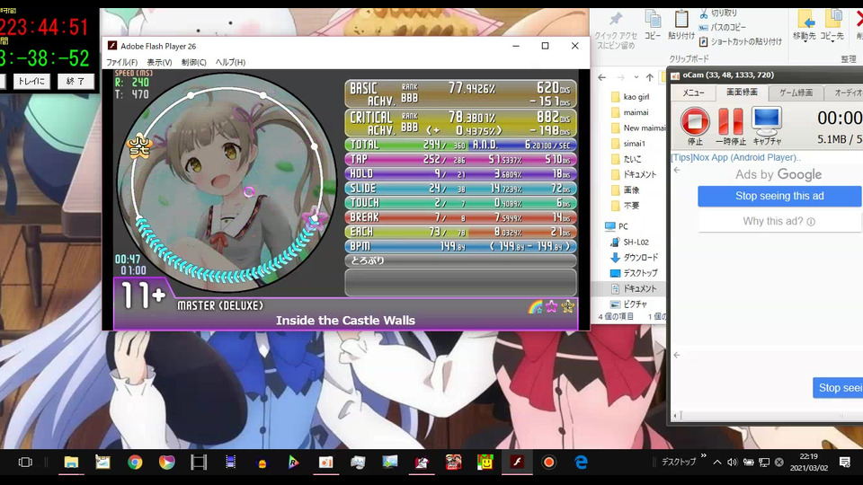Open Flash Player 制御(C) menu
Viewport: 863px width, 485px height.
click(x=194, y=62)
